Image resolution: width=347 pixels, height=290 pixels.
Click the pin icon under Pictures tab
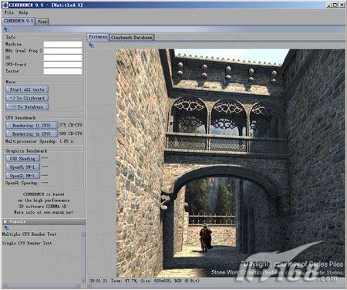92,46
